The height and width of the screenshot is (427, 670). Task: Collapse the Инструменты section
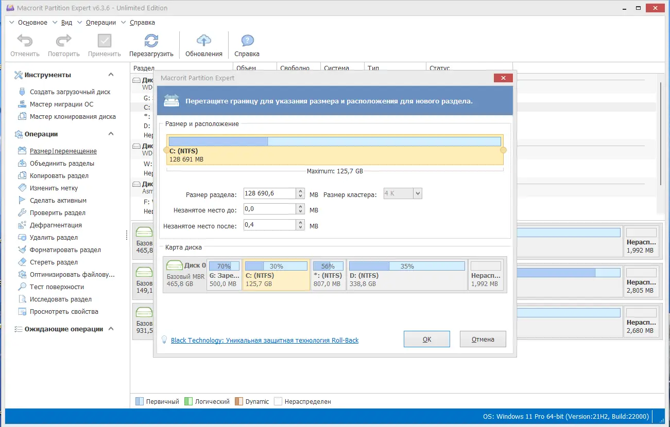pyautogui.click(x=111, y=75)
